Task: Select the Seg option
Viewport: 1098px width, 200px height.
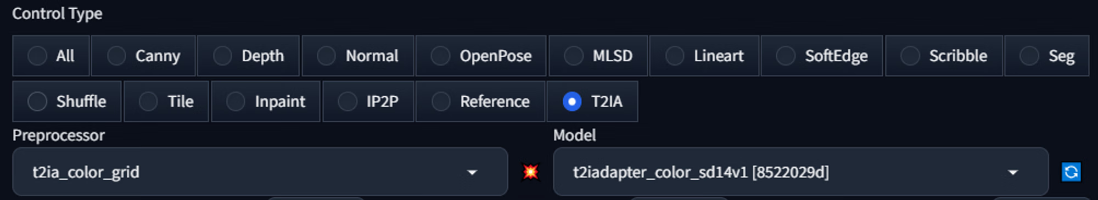Action: (1047, 56)
